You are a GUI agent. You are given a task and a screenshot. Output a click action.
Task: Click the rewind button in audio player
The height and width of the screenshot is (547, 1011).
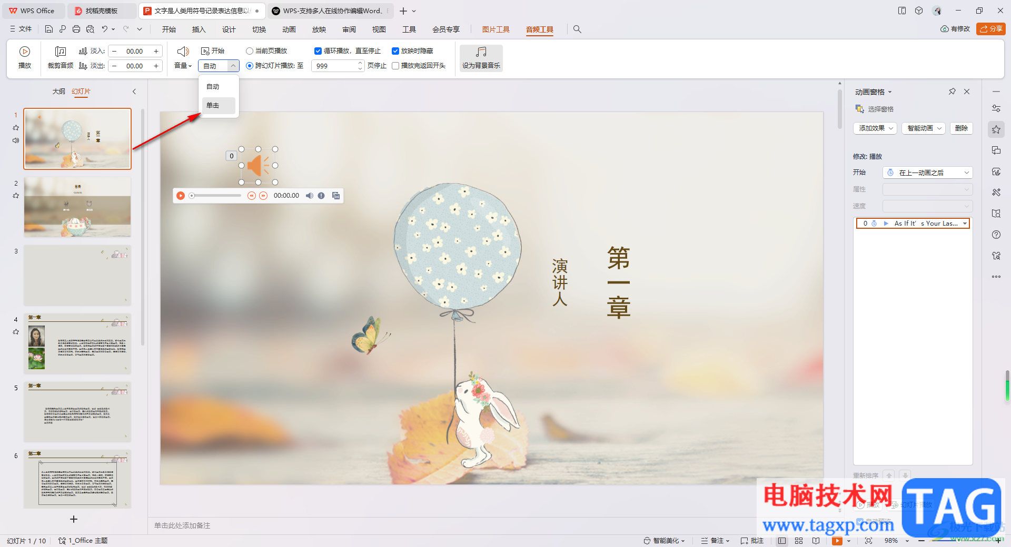252,196
